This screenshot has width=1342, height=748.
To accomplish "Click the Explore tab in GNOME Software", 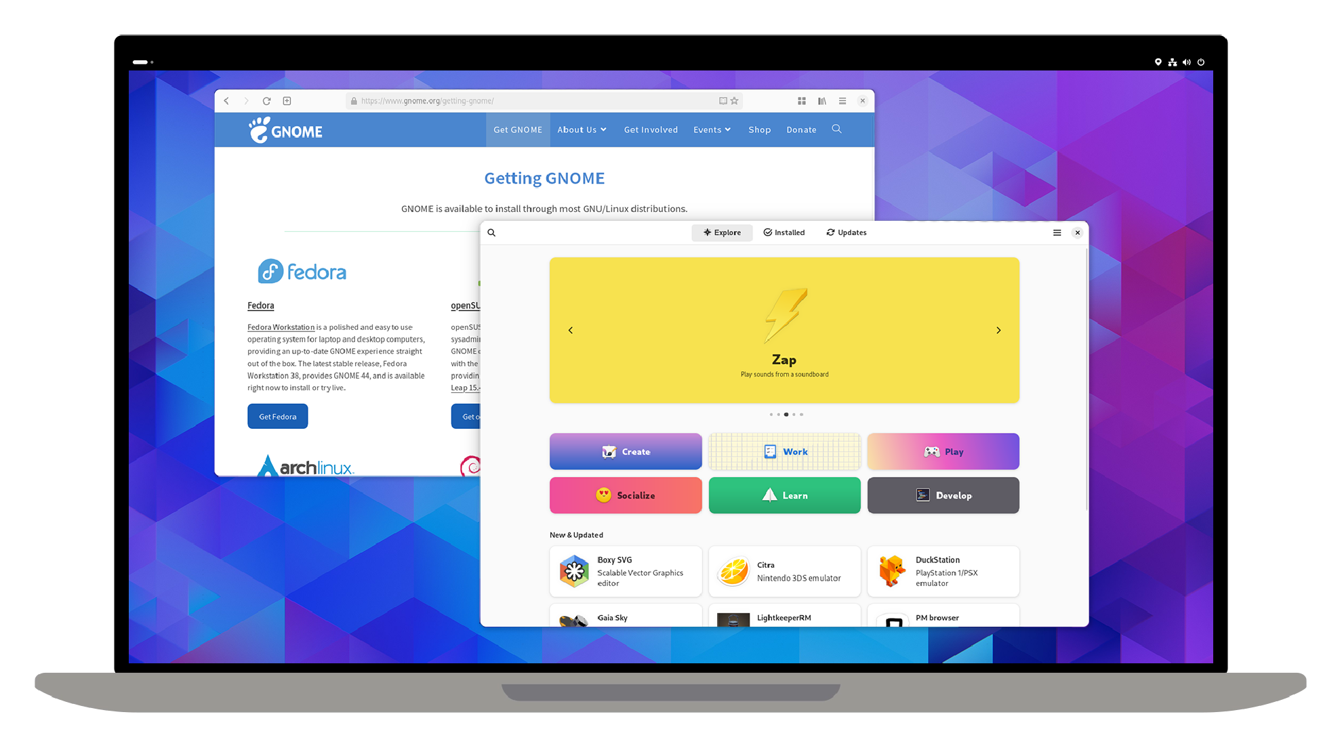I will tap(721, 232).
